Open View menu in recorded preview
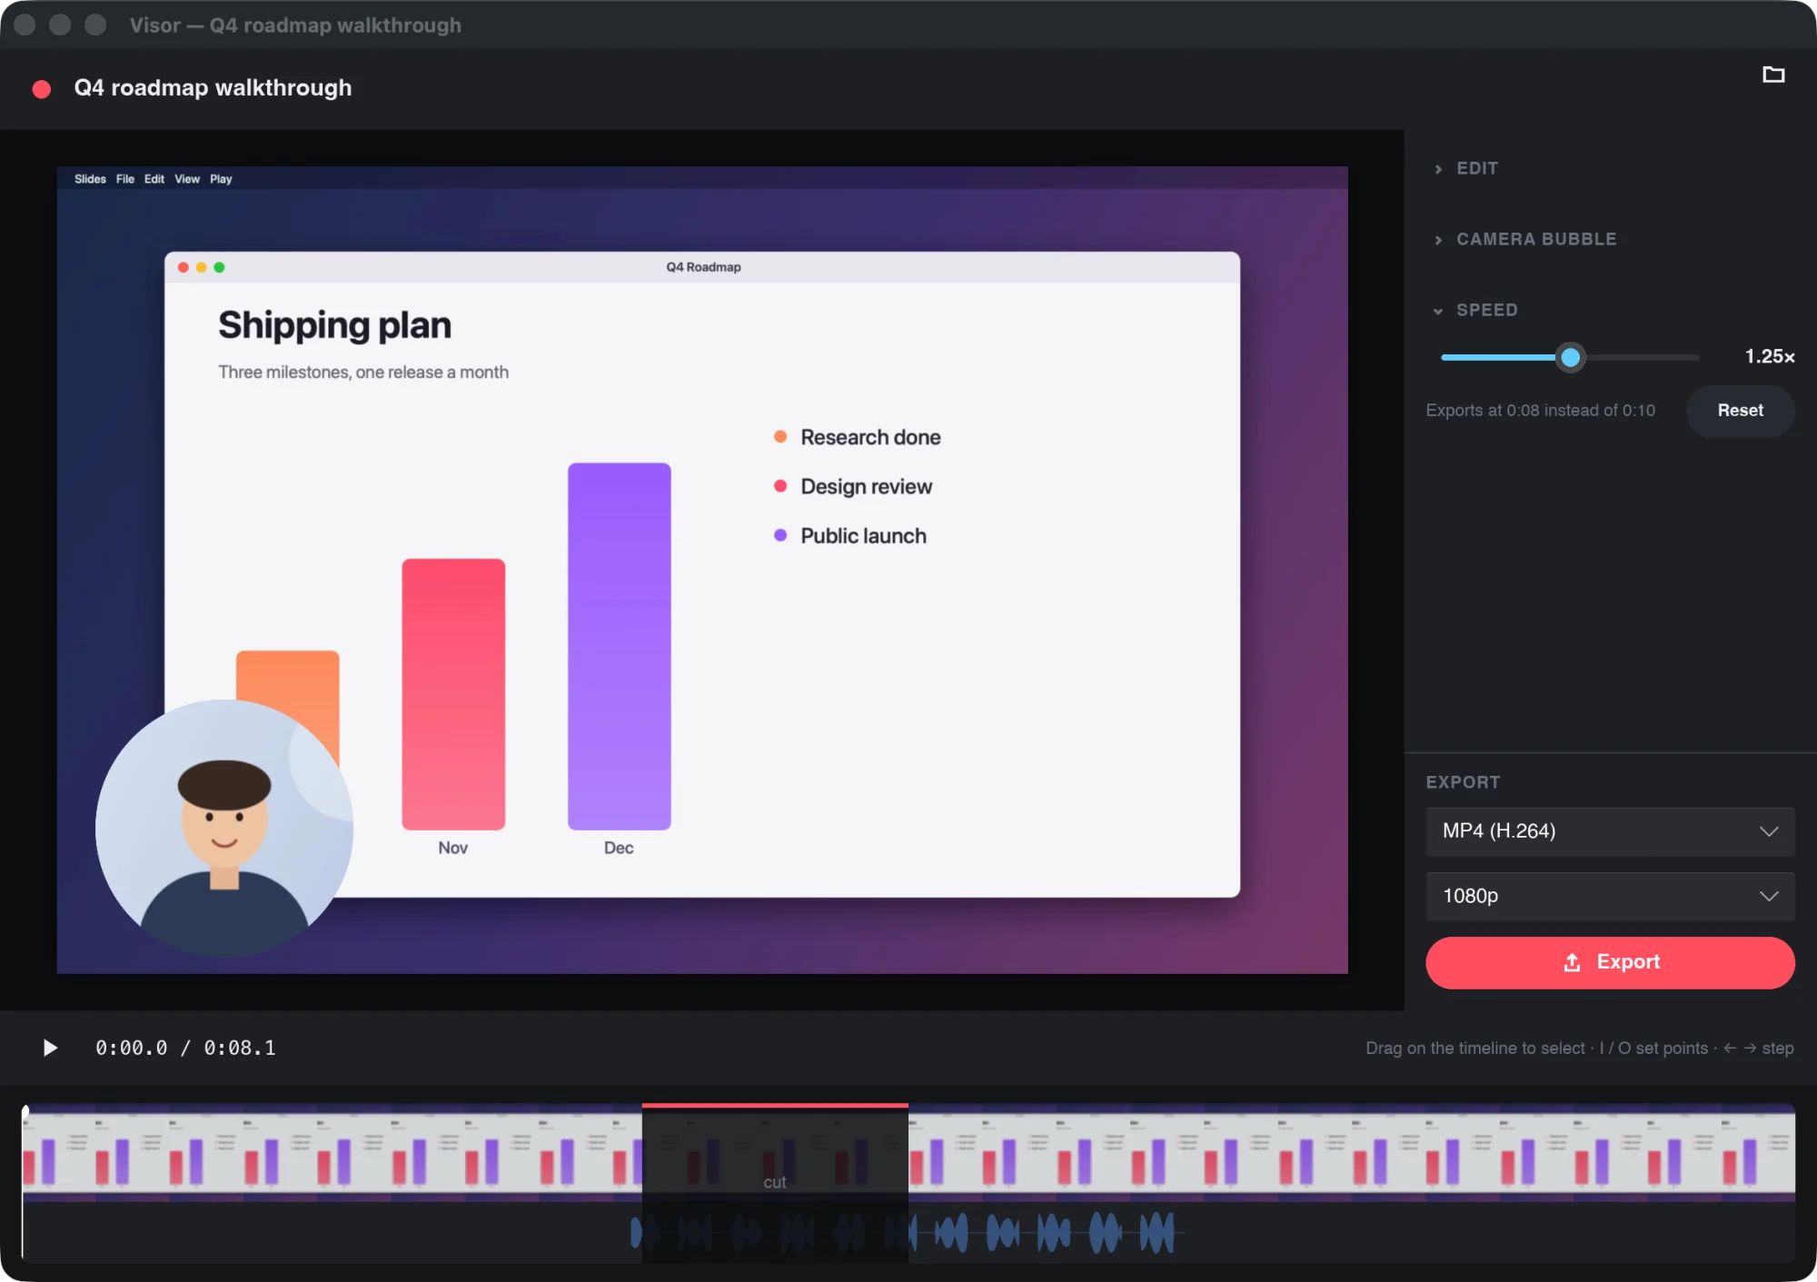The width and height of the screenshot is (1817, 1282). click(x=187, y=179)
